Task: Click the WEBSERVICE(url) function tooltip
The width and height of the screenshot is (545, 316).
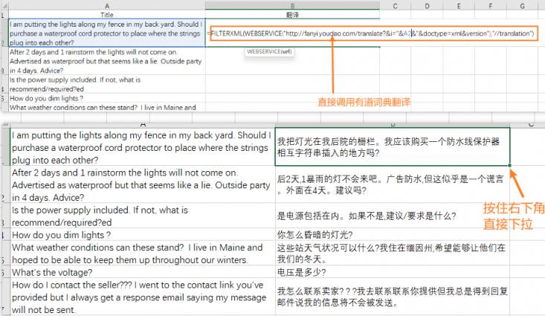Action: point(269,52)
